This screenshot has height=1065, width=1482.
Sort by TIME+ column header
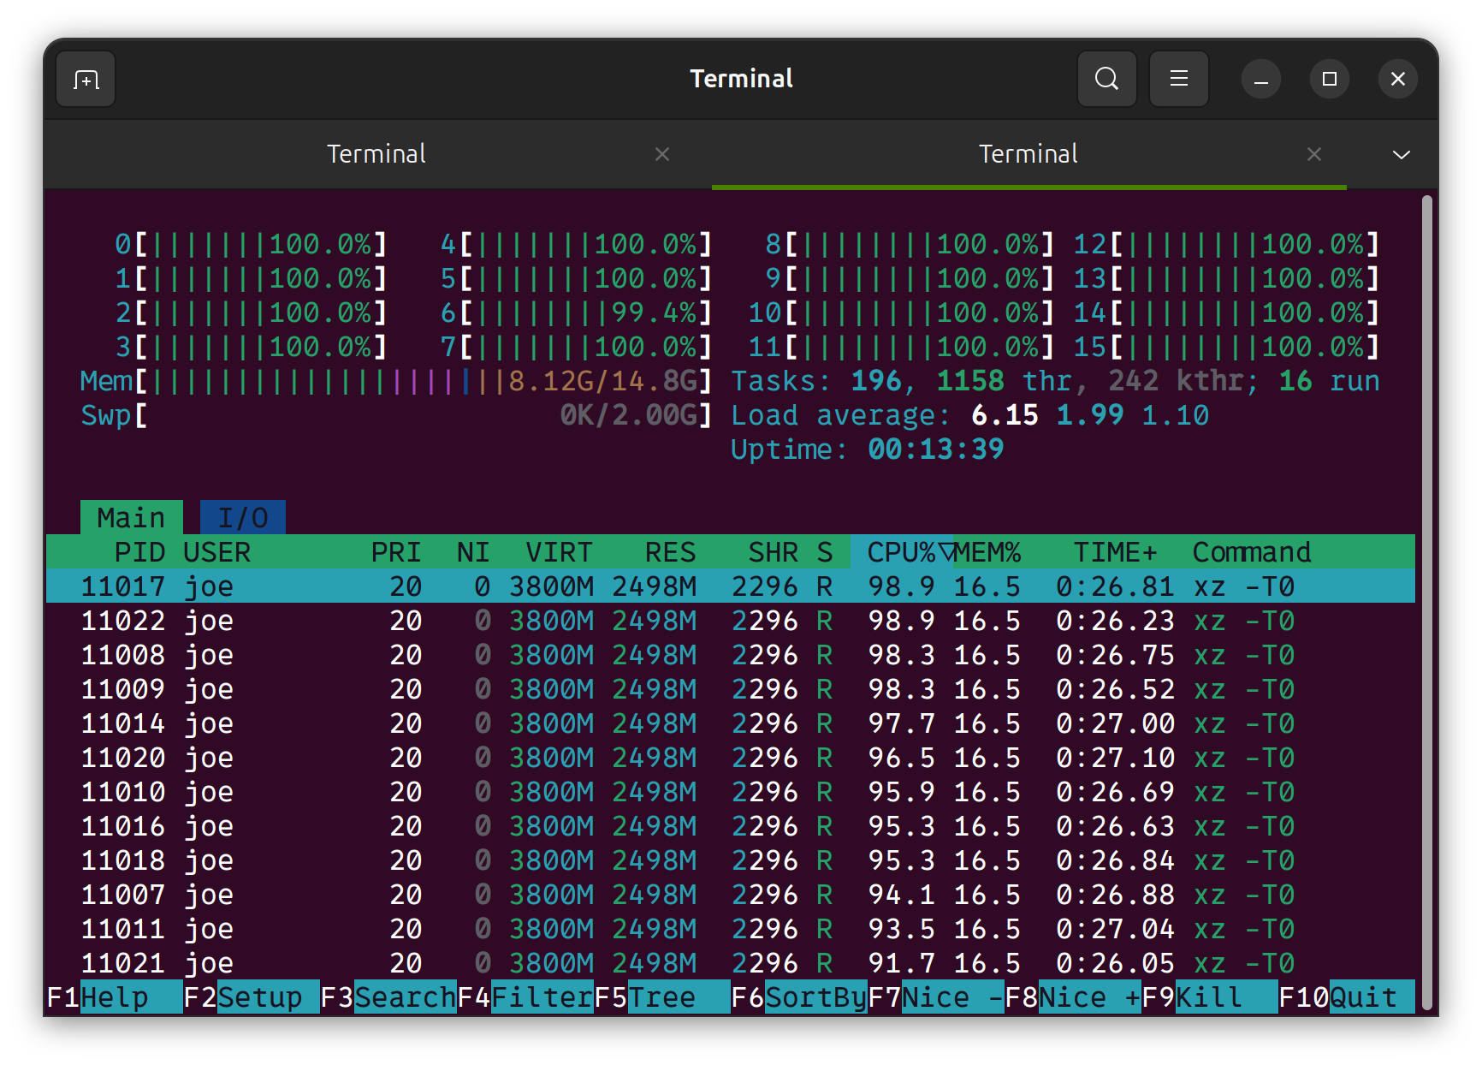coord(1115,552)
